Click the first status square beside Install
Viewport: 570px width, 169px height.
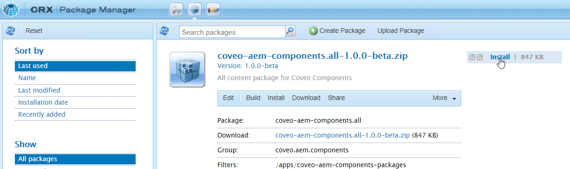pos(472,57)
